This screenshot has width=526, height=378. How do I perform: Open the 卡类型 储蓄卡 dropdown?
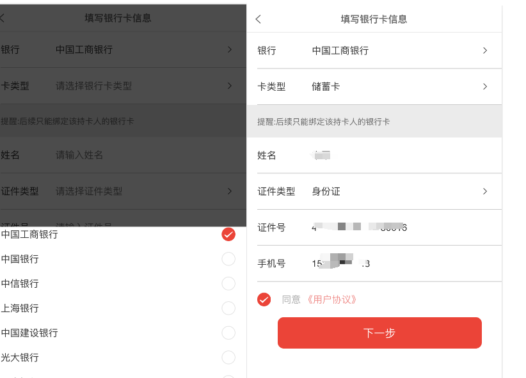click(484, 86)
